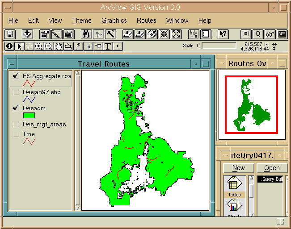Image resolution: width=291 pixels, height=229 pixels.
Task: Open the Travel Routes window control menu
Action: coord(12,64)
